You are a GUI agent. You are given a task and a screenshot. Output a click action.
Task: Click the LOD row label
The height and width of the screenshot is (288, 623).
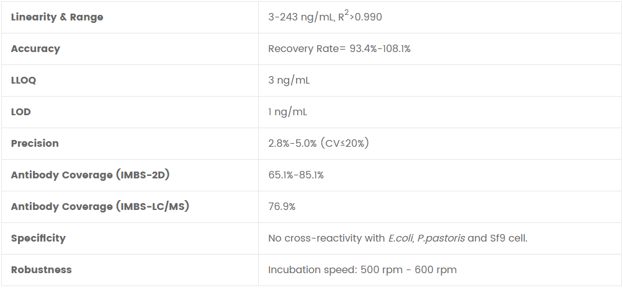(20, 112)
